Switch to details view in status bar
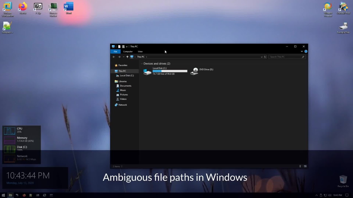 300,166
